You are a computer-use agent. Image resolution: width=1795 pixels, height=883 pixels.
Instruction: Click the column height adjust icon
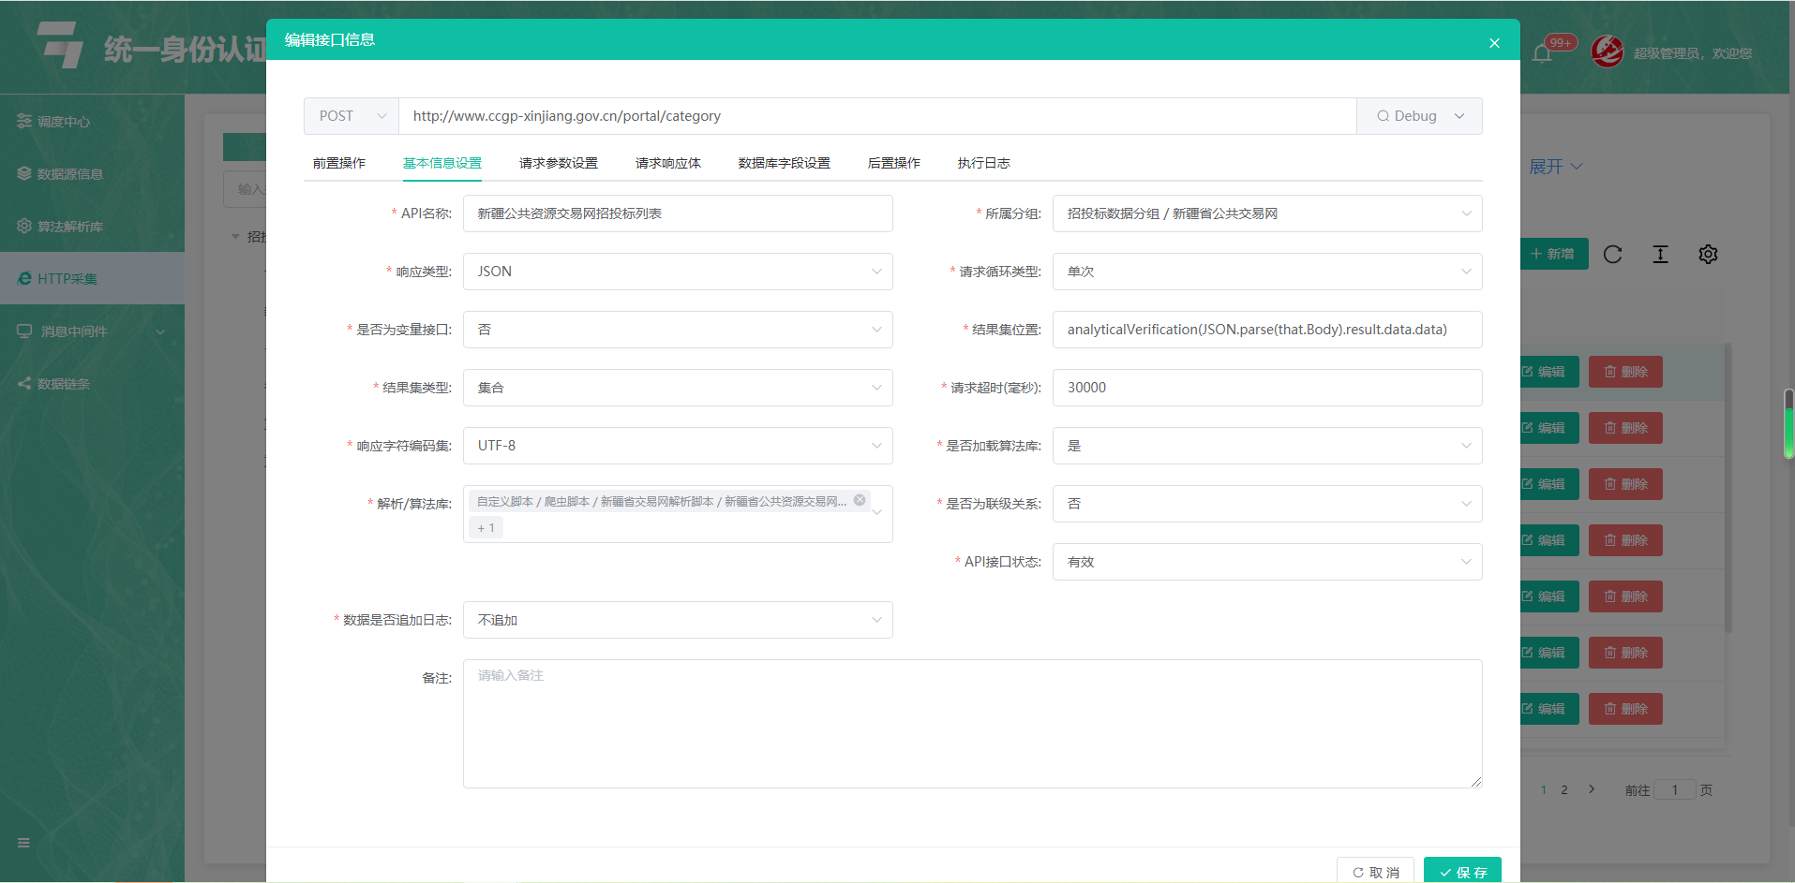1660,255
